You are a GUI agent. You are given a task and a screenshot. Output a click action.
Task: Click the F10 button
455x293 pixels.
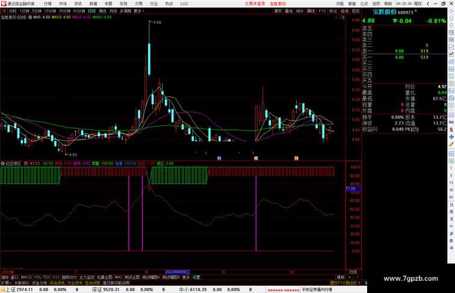(322, 11)
